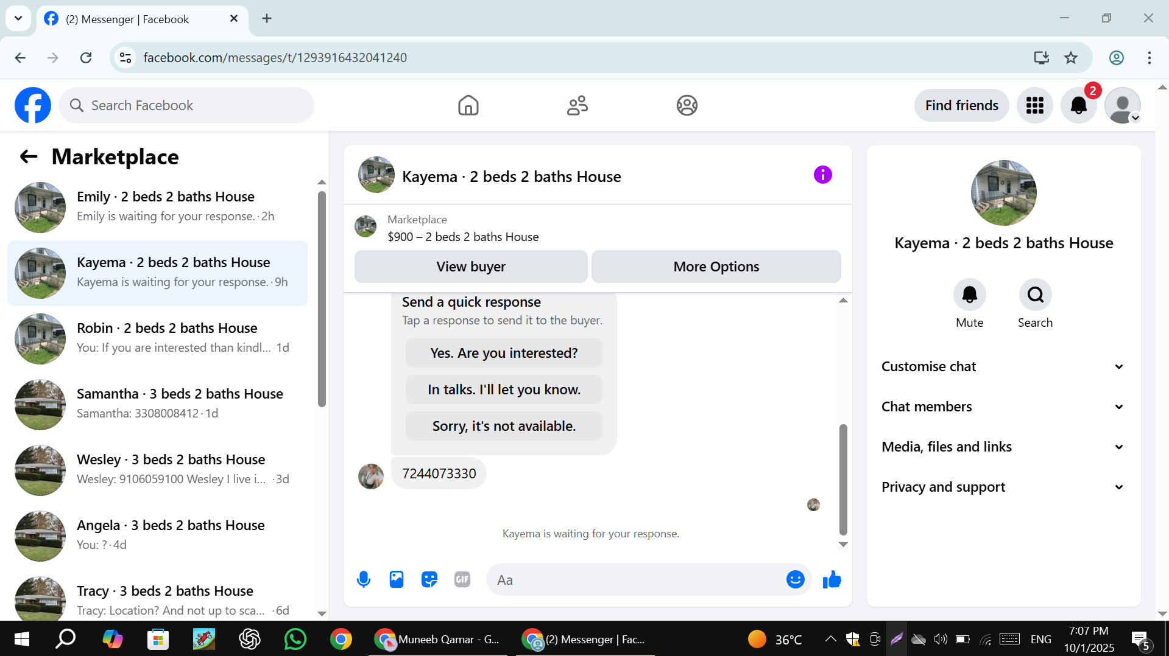Open the Chrome three-dot menu
The height and width of the screenshot is (656, 1169).
tap(1149, 58)
